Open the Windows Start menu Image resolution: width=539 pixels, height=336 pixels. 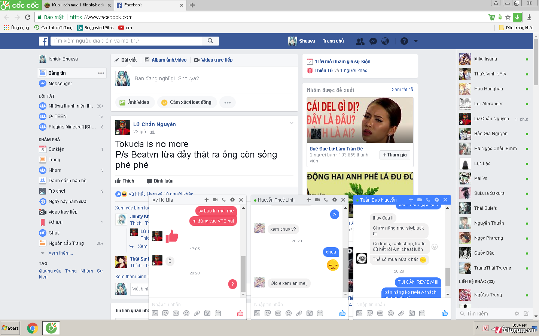[10, 328]
